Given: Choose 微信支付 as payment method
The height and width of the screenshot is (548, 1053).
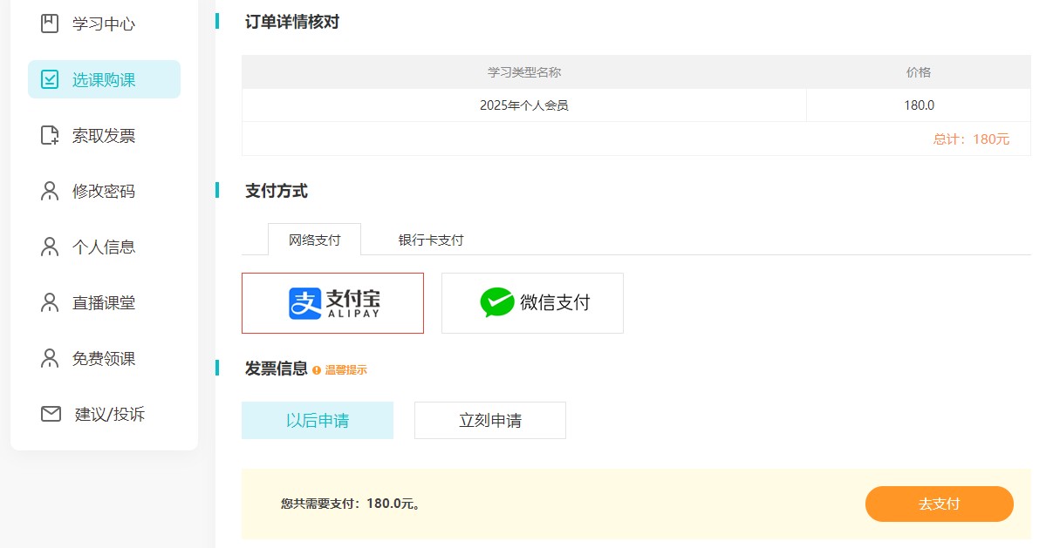Looking at the screenshot, I should point(532,302).
